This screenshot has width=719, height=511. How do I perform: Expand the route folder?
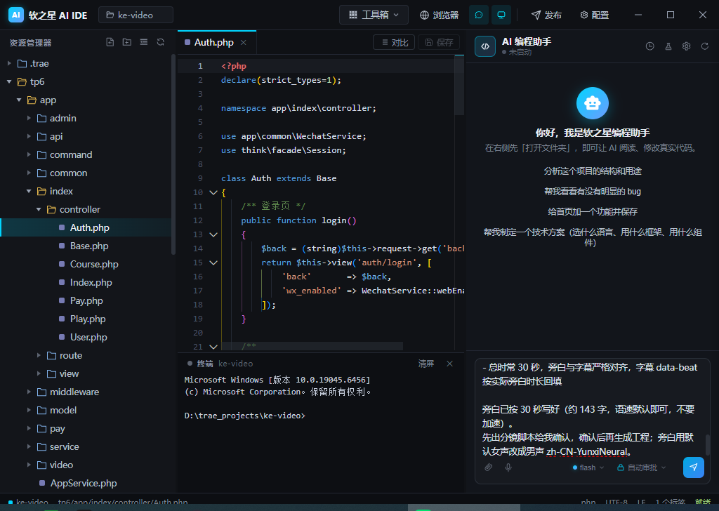tap(39, 355)
